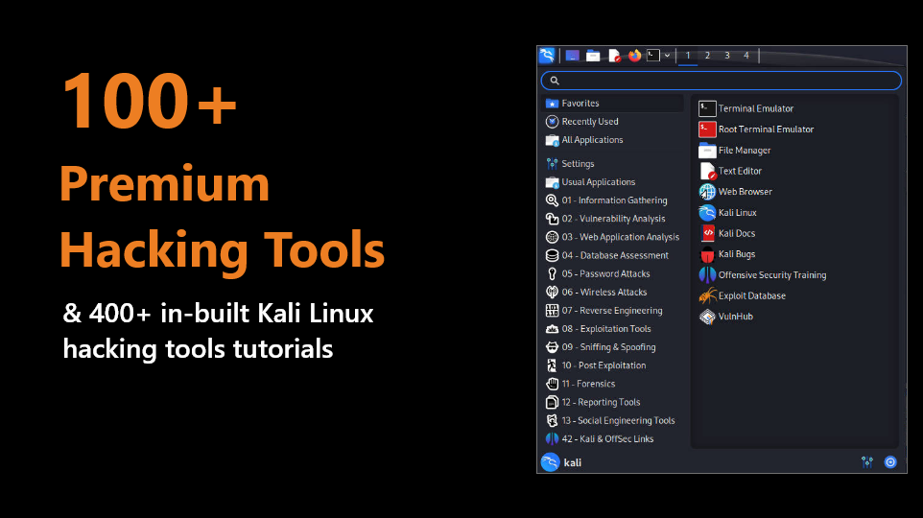Click the application menu search field
Screen dimensions: 923x518
722,82
